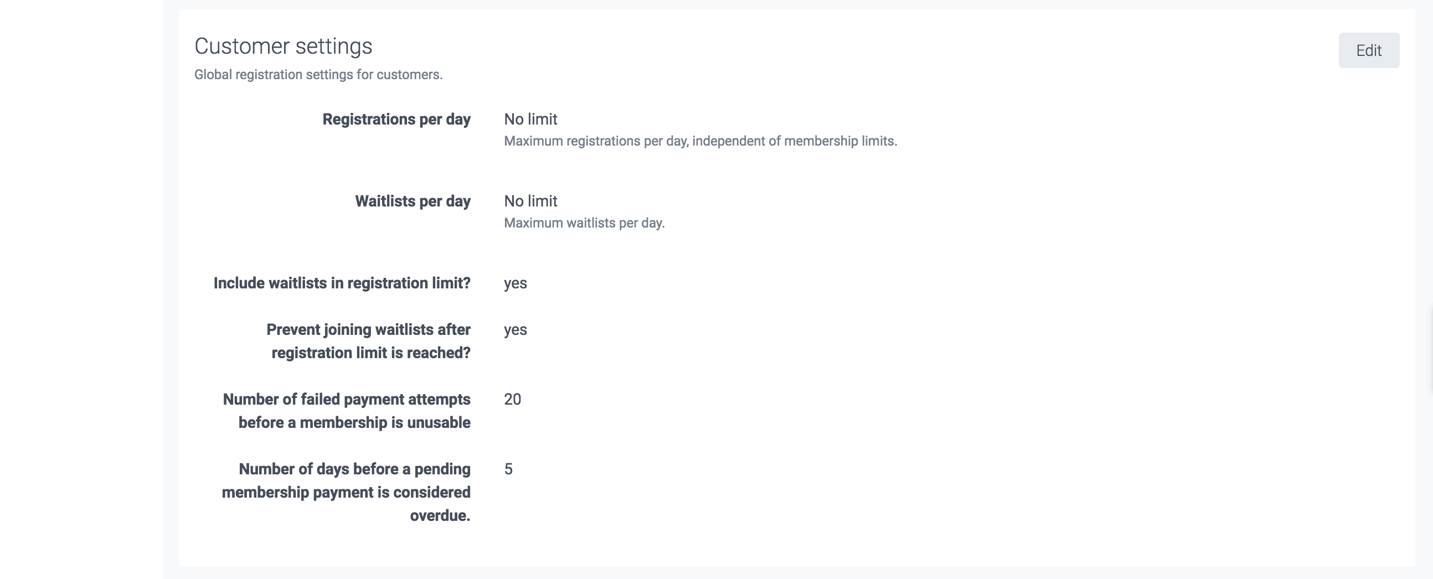Click the Global registration settings subtitle
This screenshot has height=579, width=1433.
click(318, 75)
